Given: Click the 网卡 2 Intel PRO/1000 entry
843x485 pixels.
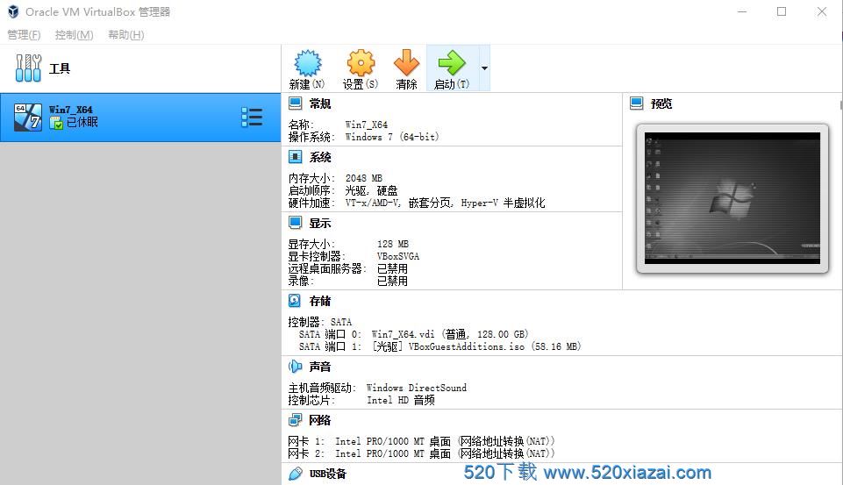Looking at the screenshot, I should (x=421, y=453).
